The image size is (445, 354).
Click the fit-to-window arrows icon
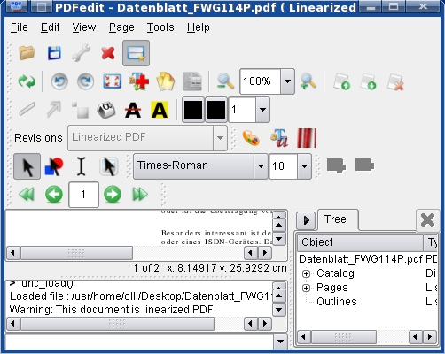[x=112, y=81]
